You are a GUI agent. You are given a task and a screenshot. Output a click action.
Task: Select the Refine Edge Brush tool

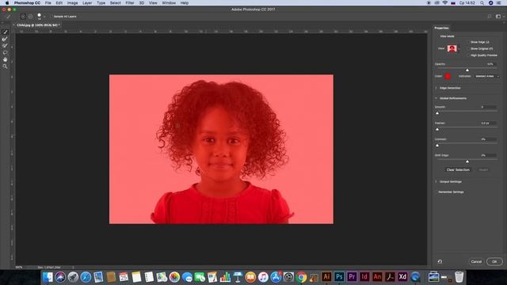(5, 39)
